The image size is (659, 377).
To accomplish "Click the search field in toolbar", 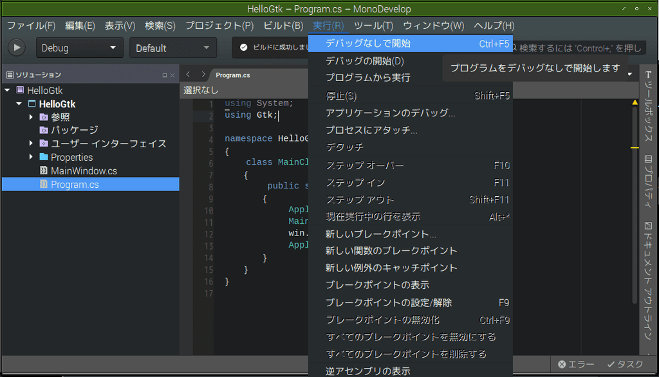I will tap(580, 48).
